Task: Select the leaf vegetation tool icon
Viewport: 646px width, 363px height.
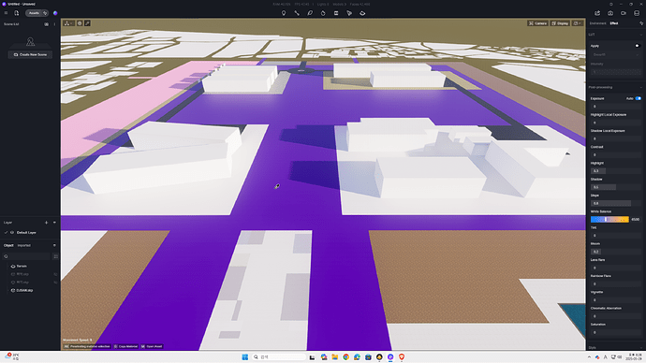Action: coord(310,13)
